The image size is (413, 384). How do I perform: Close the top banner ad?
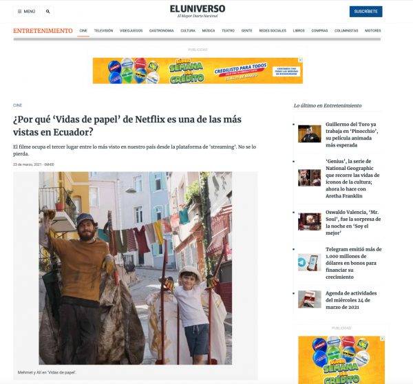(300, 60)
